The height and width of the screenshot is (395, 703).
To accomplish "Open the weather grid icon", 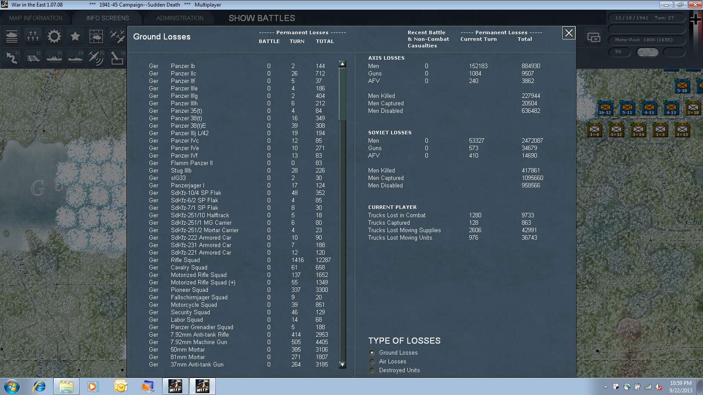I will [x=96, y=36].
